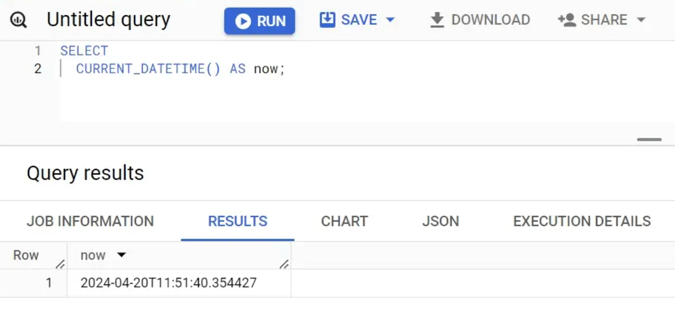Open the SAVE dropdown arrow
675x333 pixels.
point(390,20)
